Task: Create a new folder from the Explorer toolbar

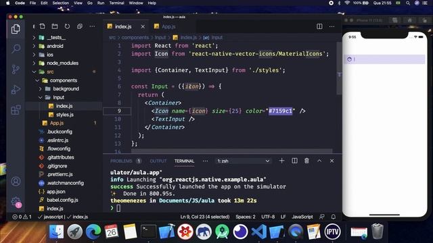Action: (x=55, y=26)
